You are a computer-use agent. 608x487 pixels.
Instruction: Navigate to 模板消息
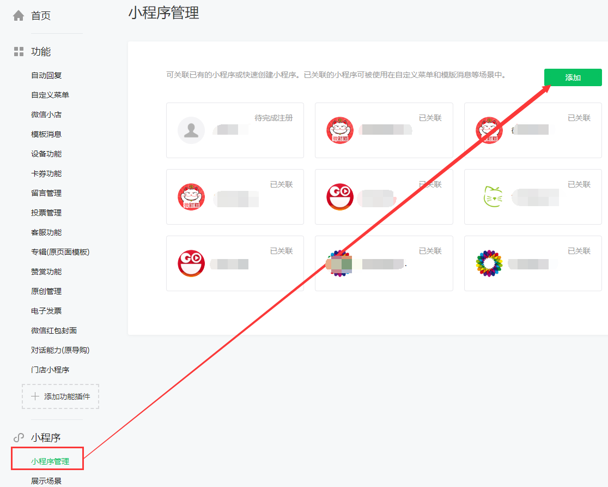pyautogui.click(x=46, y=134)
